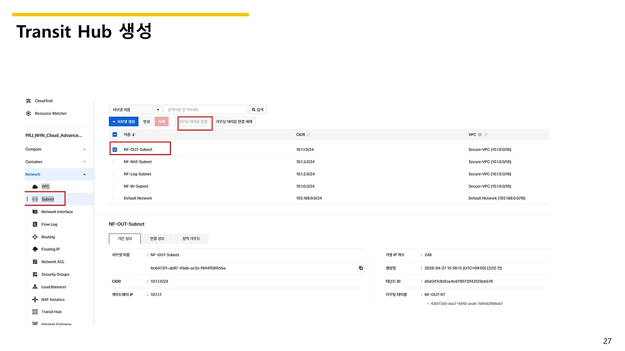Open Flow Log icon
Image resolution: width=625 pixels, height=351 pixels.
pos(35,224)
